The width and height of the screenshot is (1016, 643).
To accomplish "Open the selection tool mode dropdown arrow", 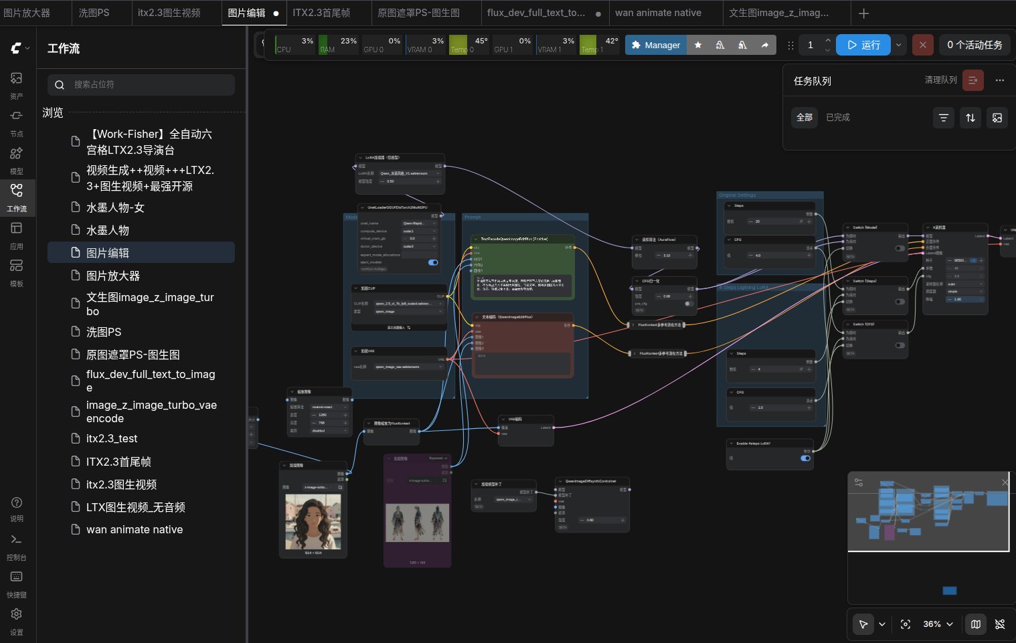I will [882, 624].
